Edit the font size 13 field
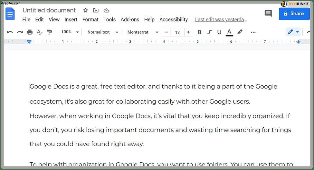The width and height of the screenshot is (314, 170). coord(177,32)
